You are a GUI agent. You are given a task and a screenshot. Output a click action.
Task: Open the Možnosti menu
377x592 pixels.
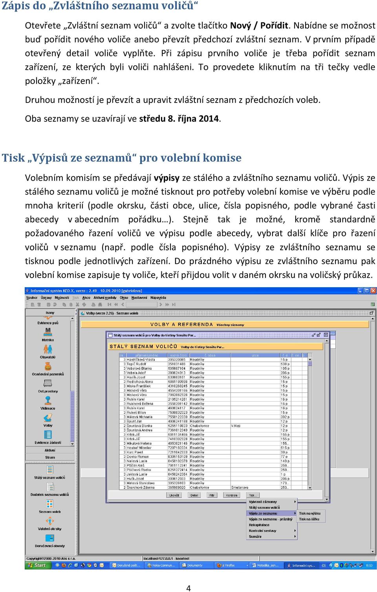(x=62, y=298)
